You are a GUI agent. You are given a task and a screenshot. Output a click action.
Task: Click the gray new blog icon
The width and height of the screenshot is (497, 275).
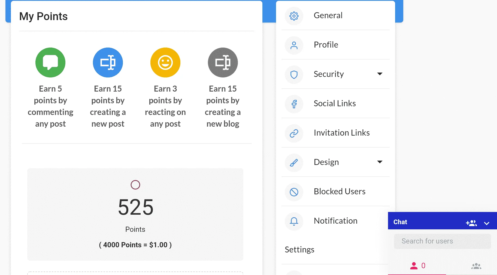223,62
